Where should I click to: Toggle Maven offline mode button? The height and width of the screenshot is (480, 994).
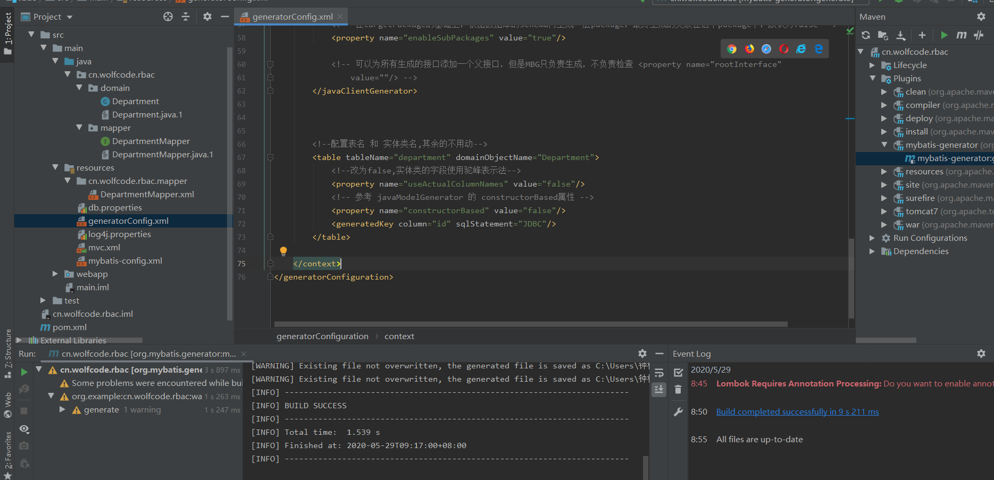[x=979, y=35]
